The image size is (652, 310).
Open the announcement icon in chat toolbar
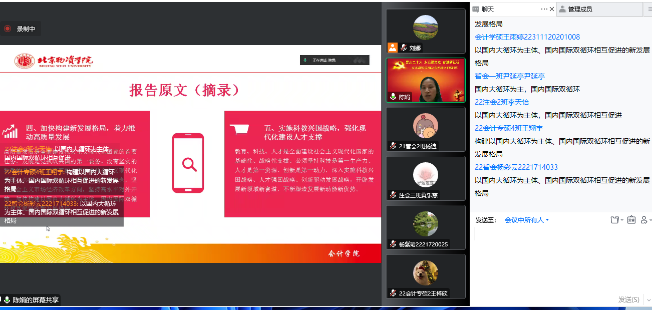[x=631, y=220]
